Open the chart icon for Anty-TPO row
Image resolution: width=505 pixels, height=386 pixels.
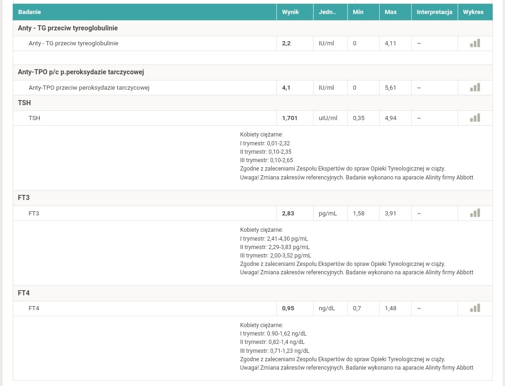tap(475, 87)
